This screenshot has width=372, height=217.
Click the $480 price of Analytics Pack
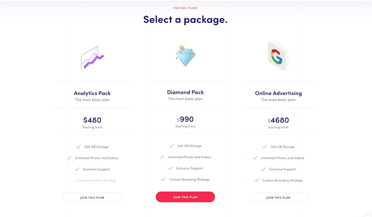(92, 120)
